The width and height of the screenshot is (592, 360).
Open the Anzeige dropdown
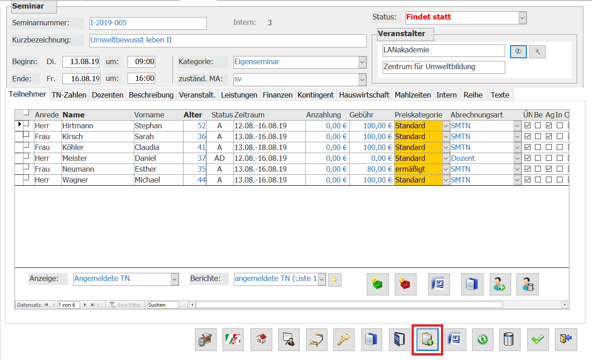(175, 280)
